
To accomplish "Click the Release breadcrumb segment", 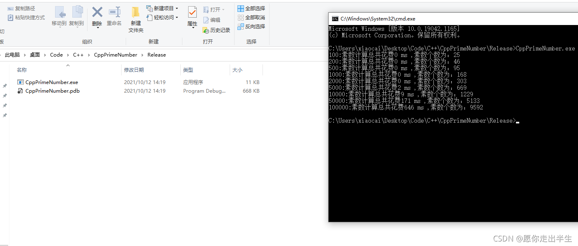I will click(x=157, y=55).
